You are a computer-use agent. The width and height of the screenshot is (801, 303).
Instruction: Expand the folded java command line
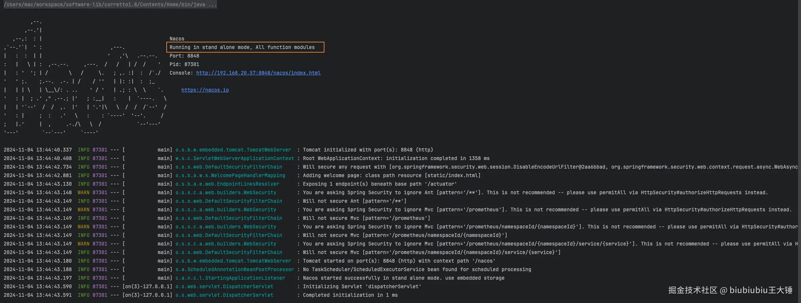(x=110, y=5)
